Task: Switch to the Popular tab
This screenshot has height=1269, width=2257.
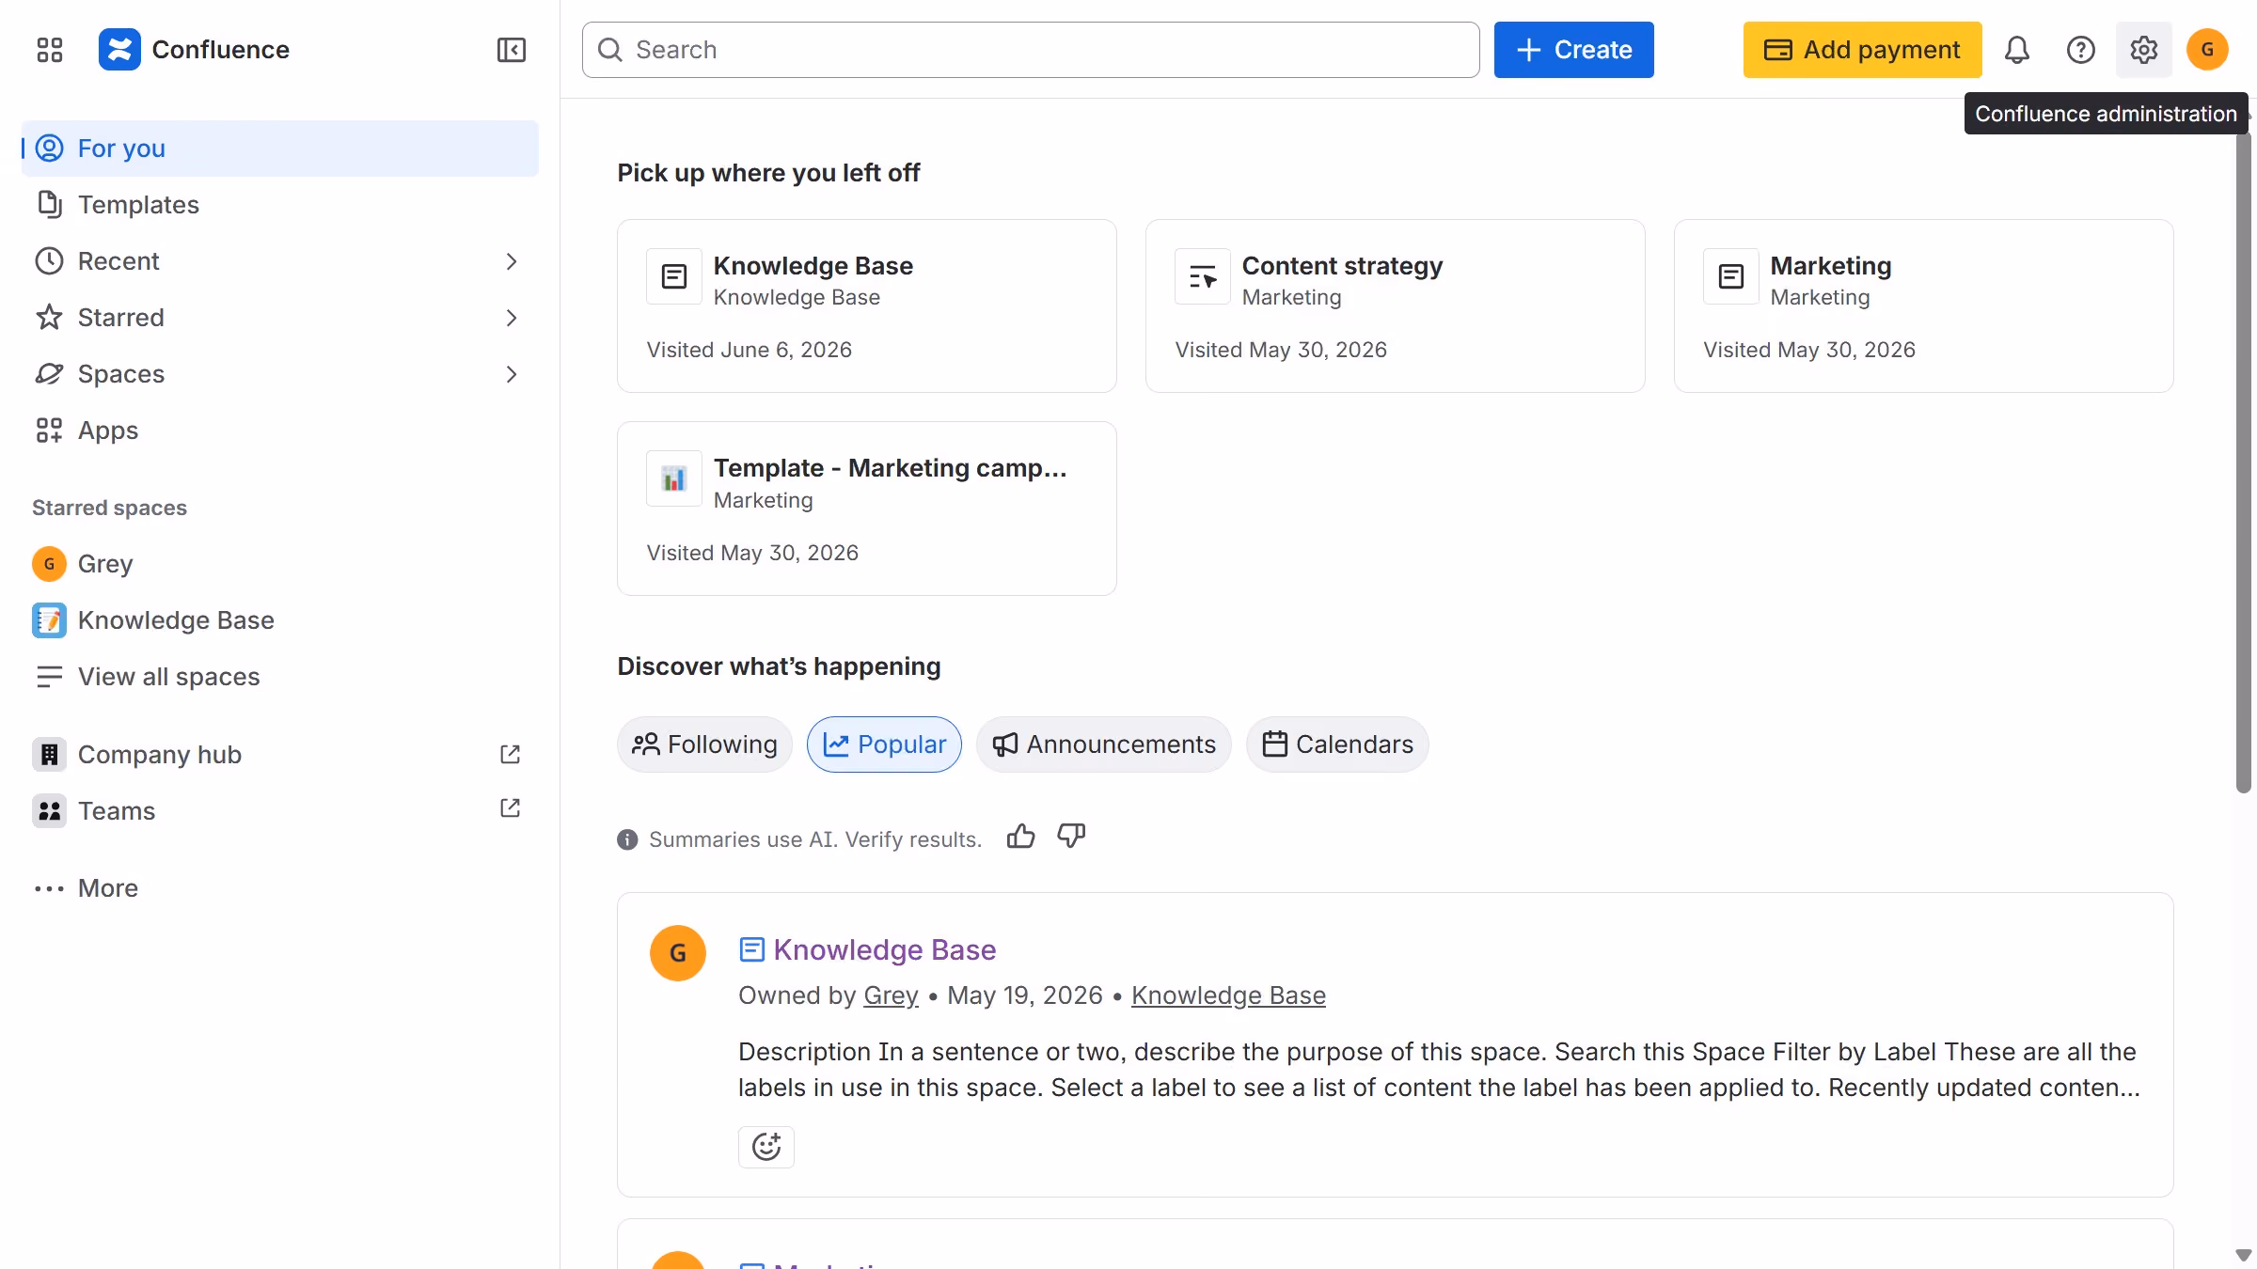Action: [884, 744]
